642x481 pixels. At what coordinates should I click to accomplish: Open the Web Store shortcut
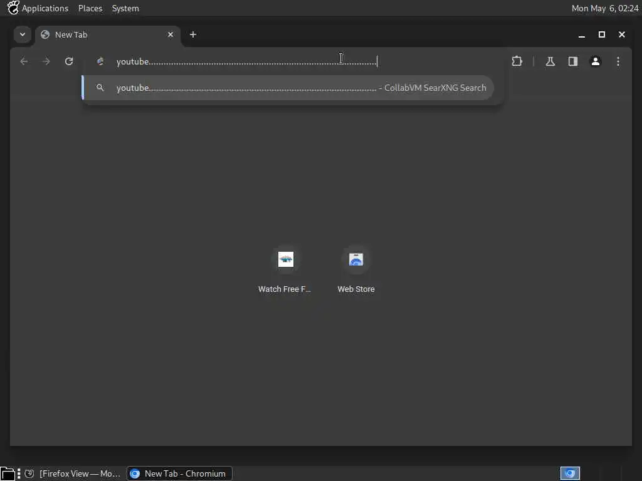point(356,270)
